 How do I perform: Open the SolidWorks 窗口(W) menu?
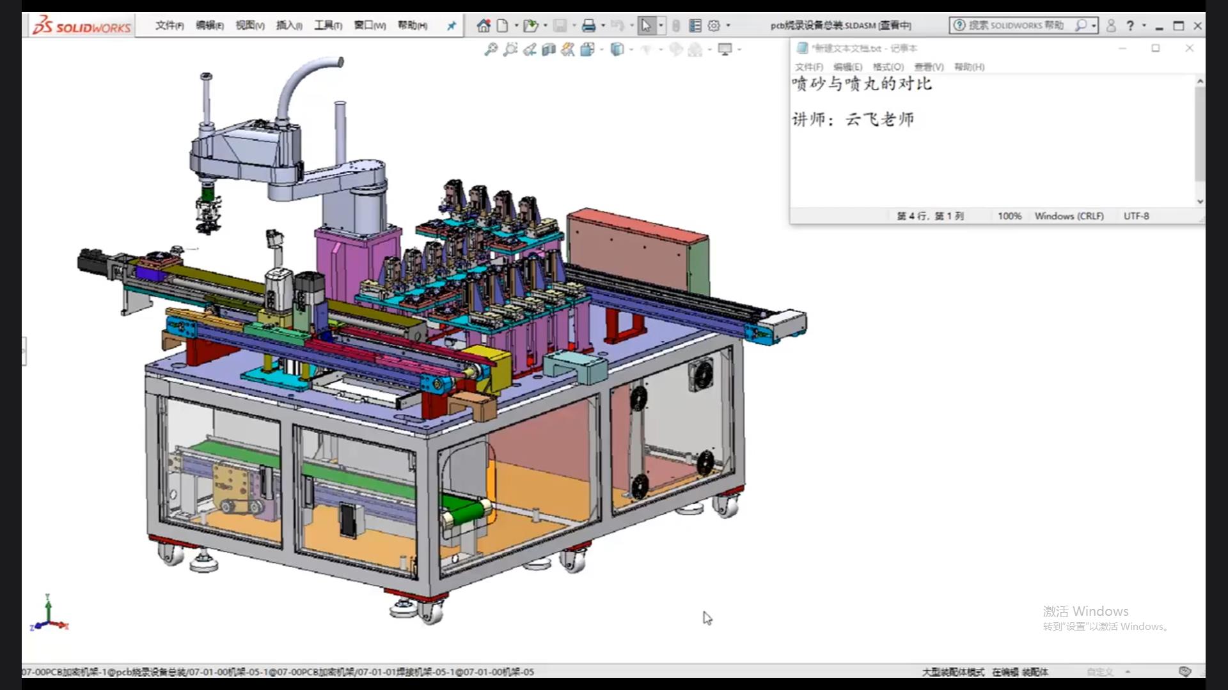coord(370,26)
